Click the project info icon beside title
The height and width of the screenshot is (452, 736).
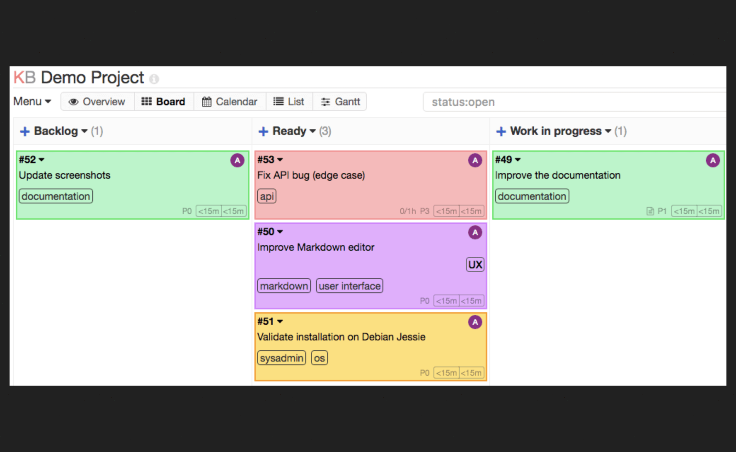tap(154, 79)
